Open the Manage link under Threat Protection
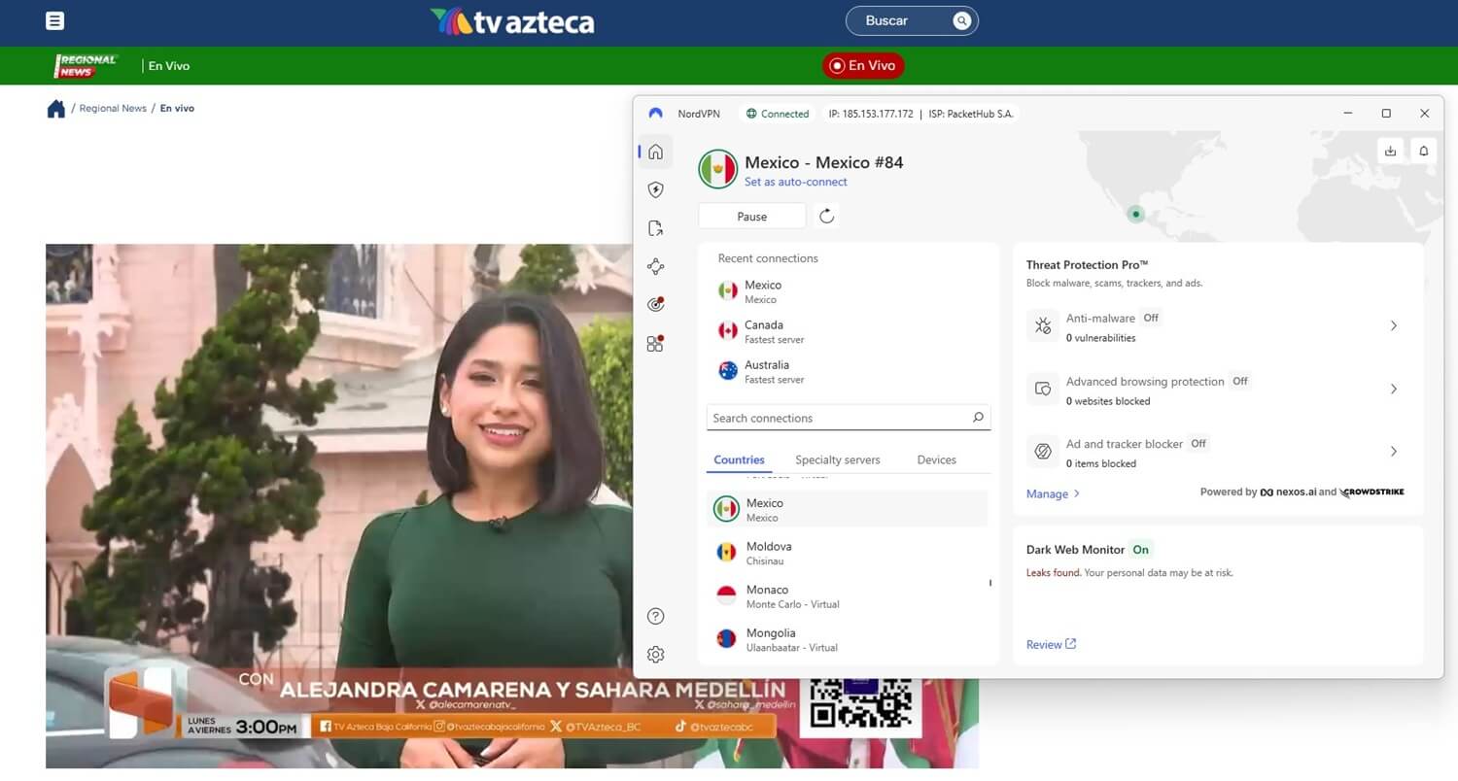1458x781 pixels. 1047,493
